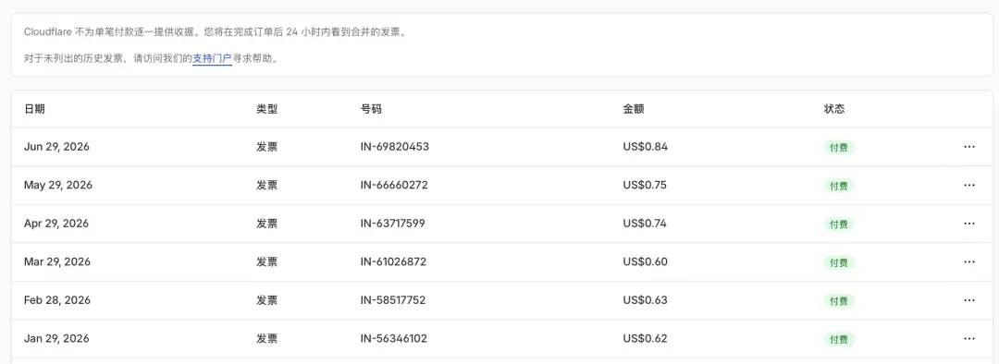999x364 pixels.
Task: Open row options for Feb 28, 2026 invoice
Action: (x=969, y=299)
